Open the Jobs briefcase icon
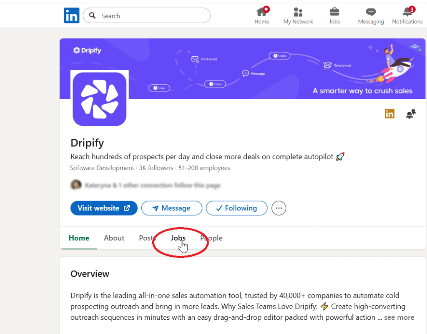This screenshot has width=427, height=334. tap(334, 13)
